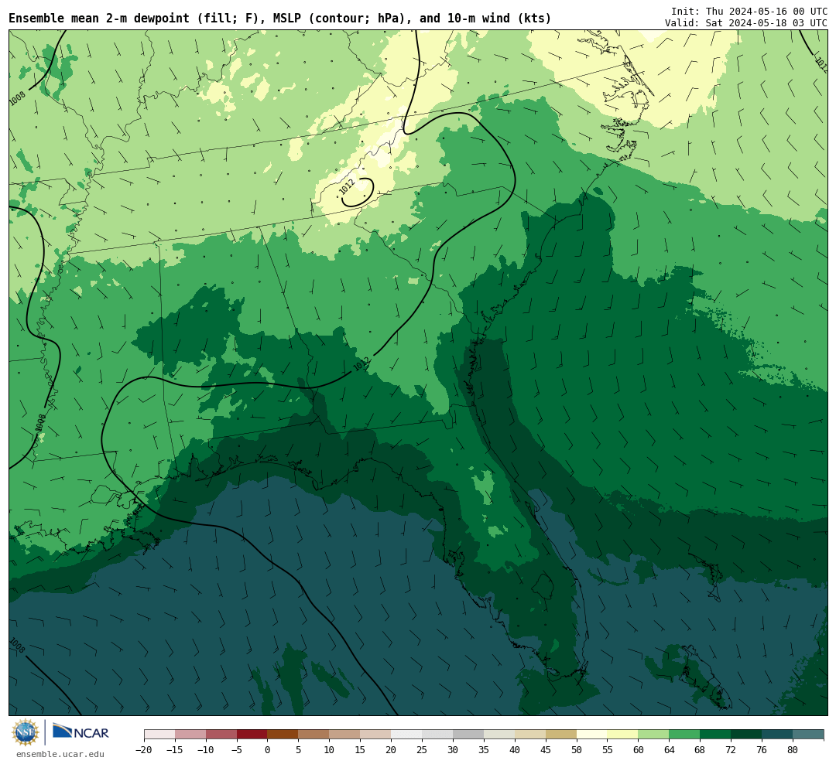Open the ensemble.ucar.edu link text
This screenshot has height=764, width=836.
[60, 754]
